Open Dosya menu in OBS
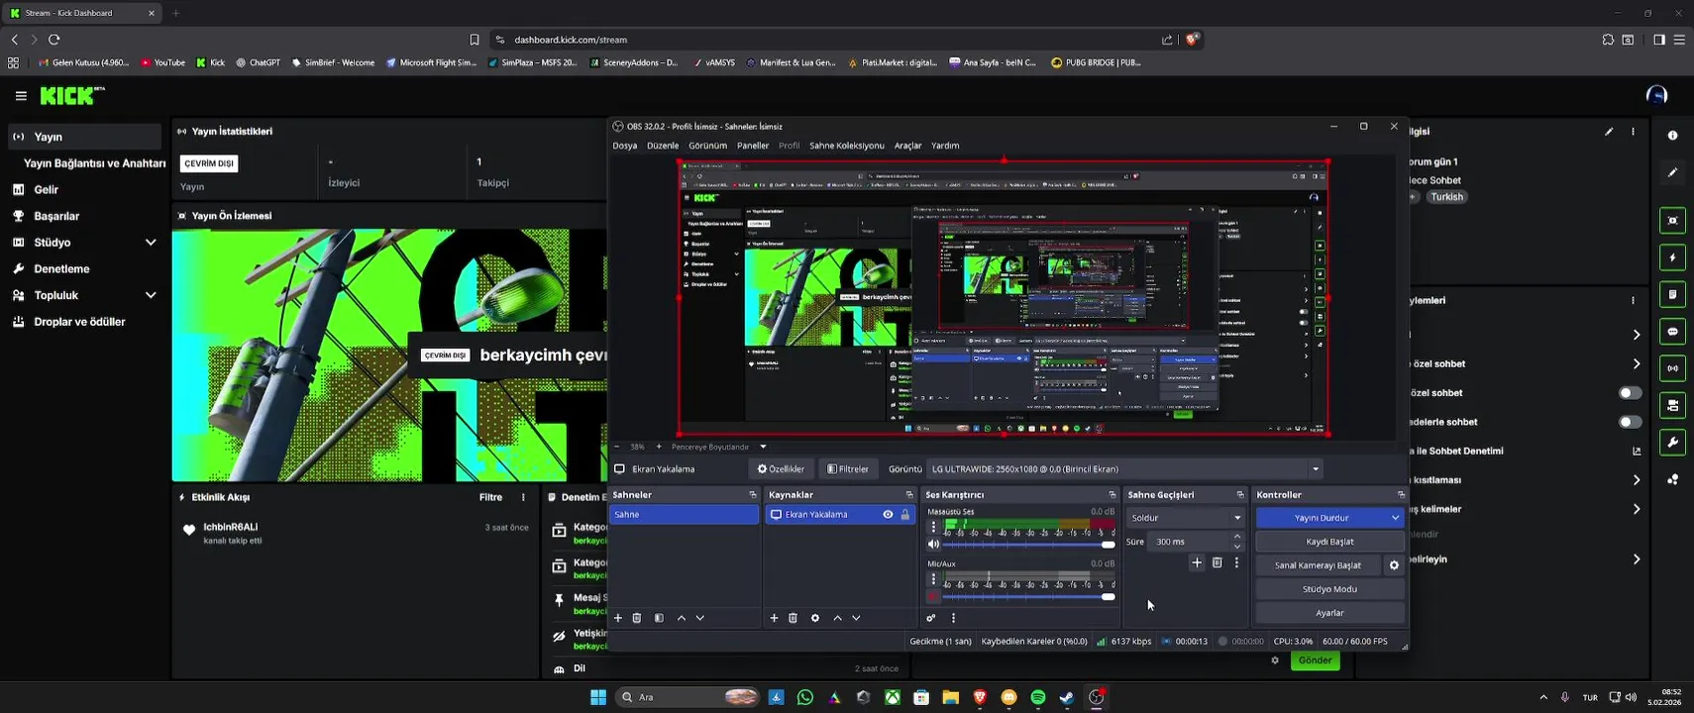The image size is (1694, 713). (625, 146)
